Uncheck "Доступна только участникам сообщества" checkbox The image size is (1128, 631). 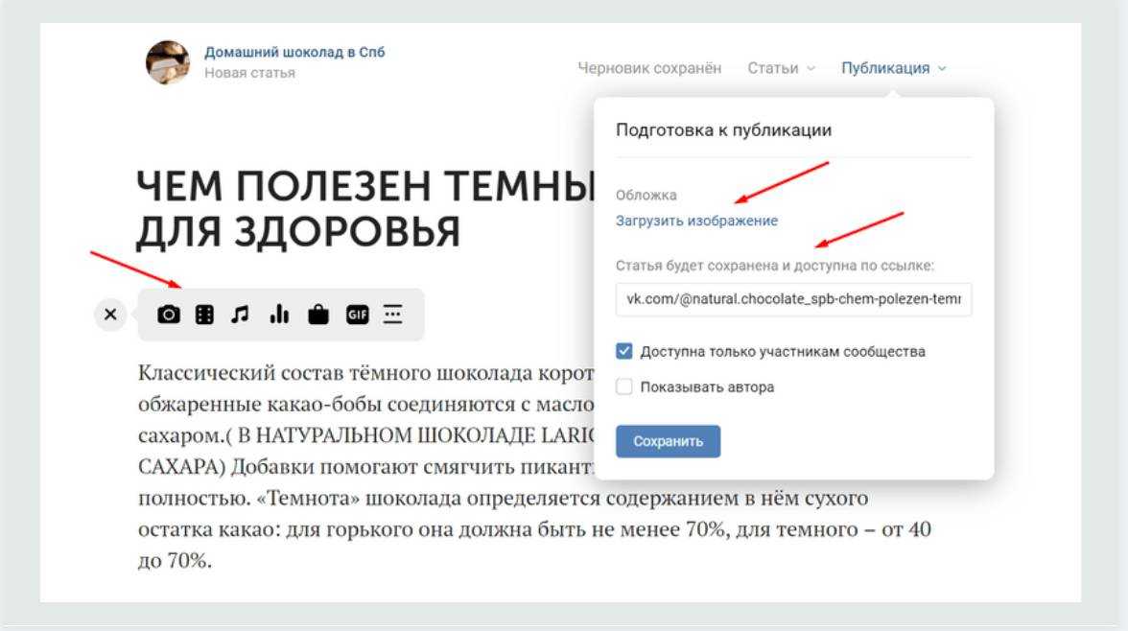tap(624, 351)
